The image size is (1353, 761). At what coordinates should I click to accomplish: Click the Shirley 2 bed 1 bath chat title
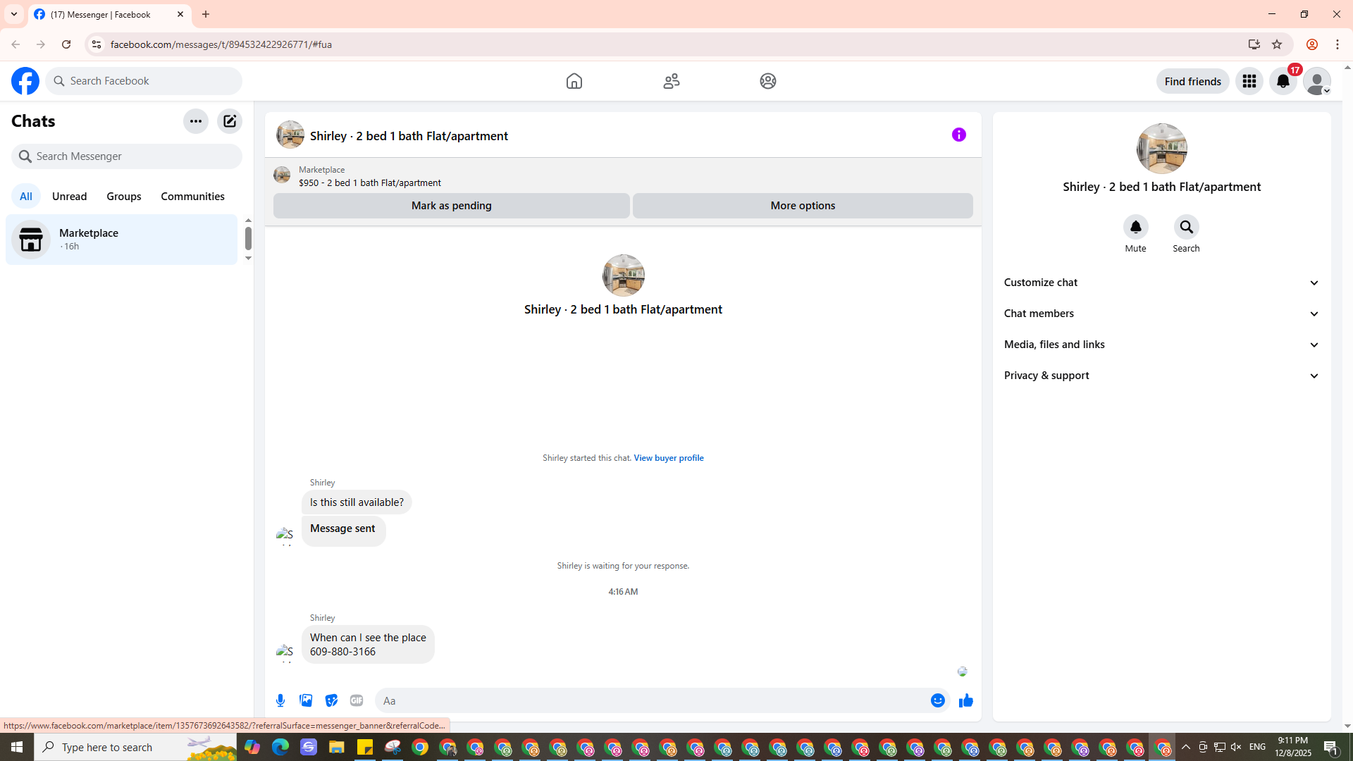(409, 136)
